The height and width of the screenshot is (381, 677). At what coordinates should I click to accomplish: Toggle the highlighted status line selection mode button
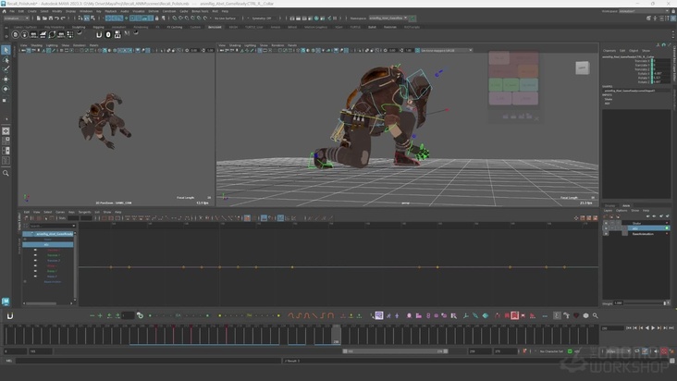tap(87, 18)
